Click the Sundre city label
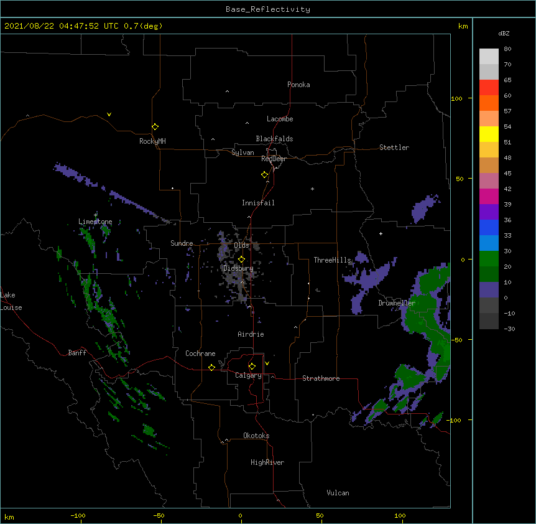Screen dimensions: 536x524 182,243
